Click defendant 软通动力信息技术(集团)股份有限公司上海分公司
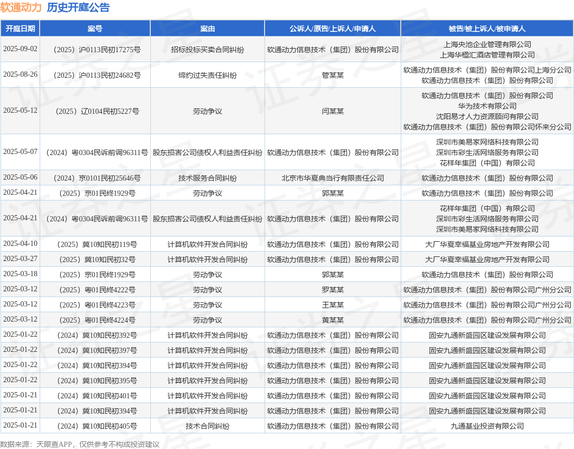 pyautogui.click(x=487, y=70)
